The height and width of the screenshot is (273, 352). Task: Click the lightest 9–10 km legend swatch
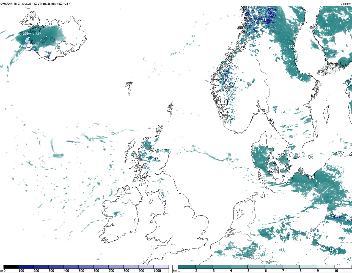coord(326,267)
